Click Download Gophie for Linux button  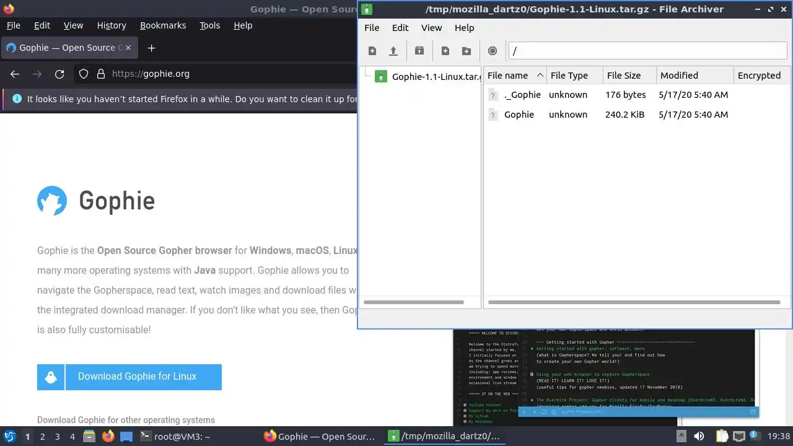point(129,377)
